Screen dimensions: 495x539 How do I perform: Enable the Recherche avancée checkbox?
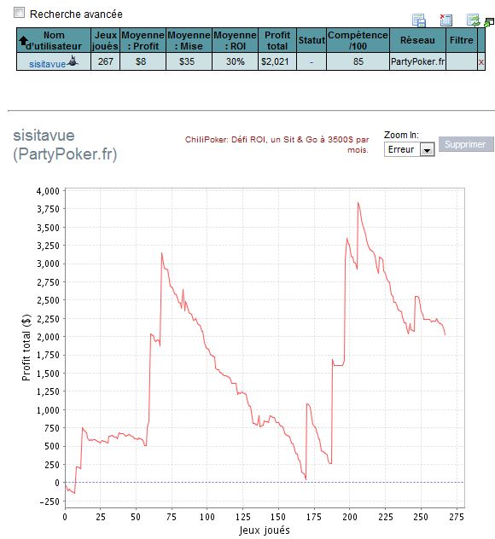point(20,13)
